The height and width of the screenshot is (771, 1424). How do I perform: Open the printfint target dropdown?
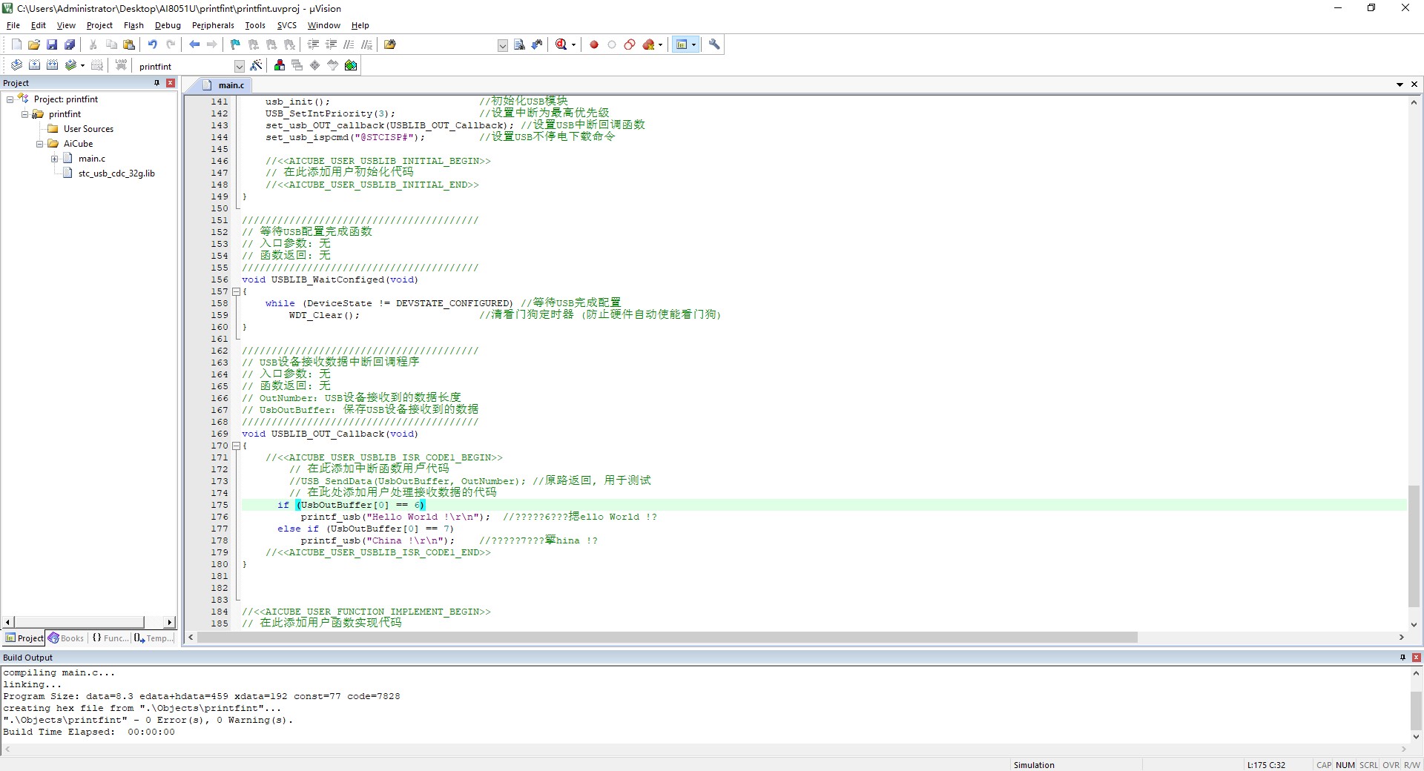pyautogui.click(x=239, y=66)
